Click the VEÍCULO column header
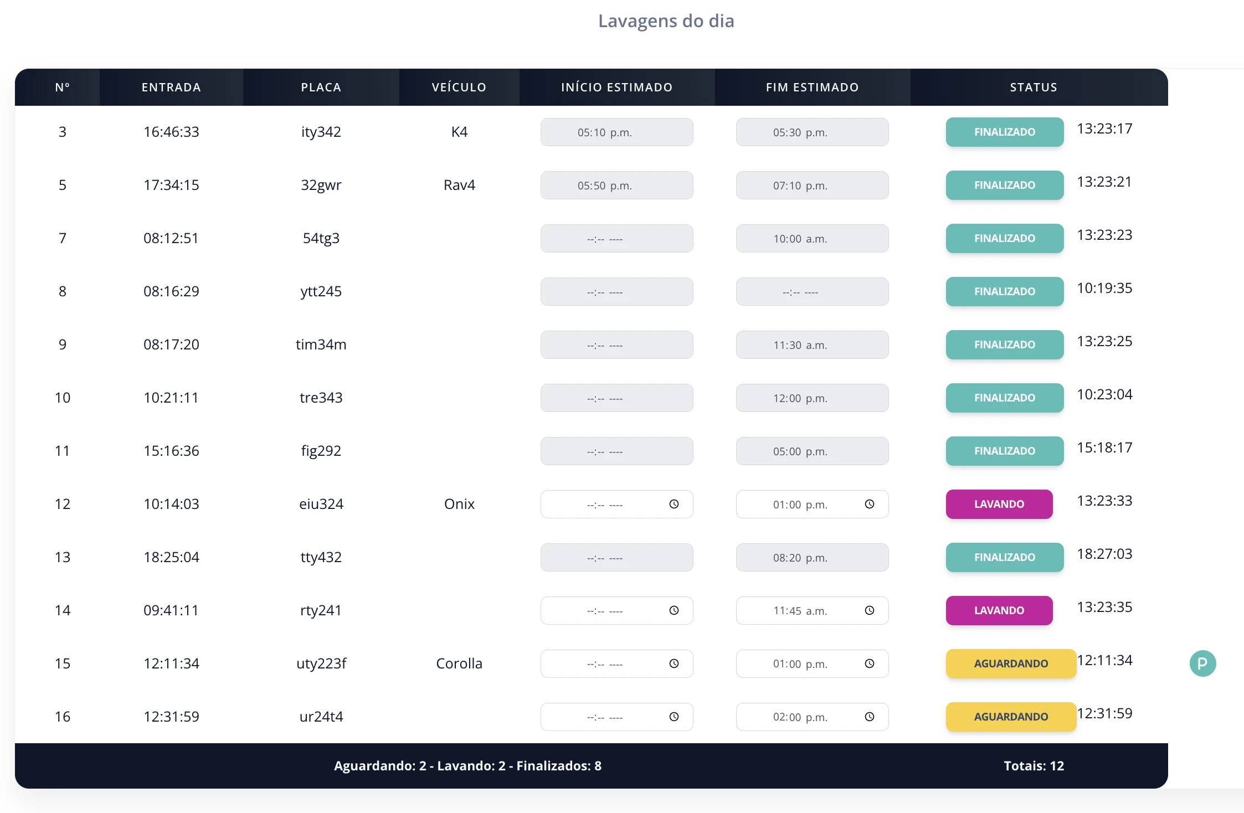Image resolution: width=1244 pixels, height=813 pixels. click(459, 87)
